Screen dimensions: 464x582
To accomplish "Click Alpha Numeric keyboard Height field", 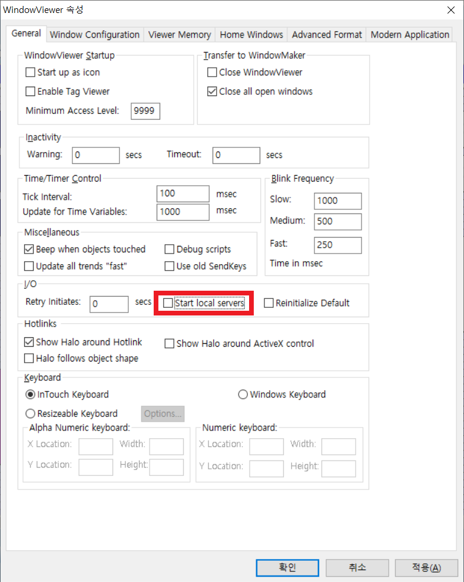I will click(167, 467).
